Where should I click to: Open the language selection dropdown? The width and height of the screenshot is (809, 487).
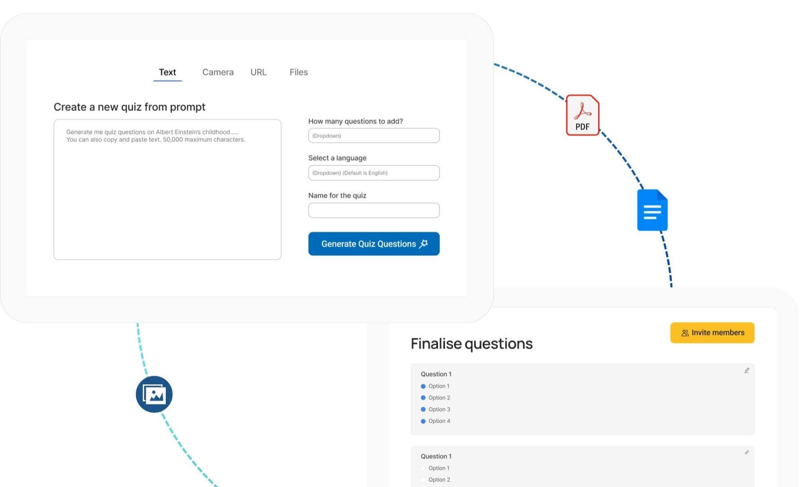(x=374, y=173)
